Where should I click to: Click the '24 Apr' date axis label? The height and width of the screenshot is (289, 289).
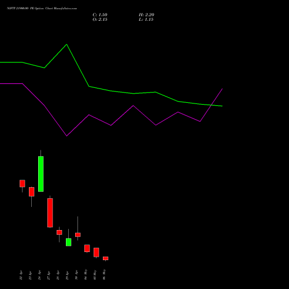coord(40,275)
